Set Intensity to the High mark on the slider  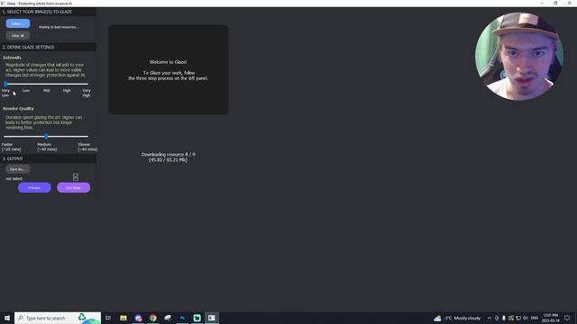point(67,84)
